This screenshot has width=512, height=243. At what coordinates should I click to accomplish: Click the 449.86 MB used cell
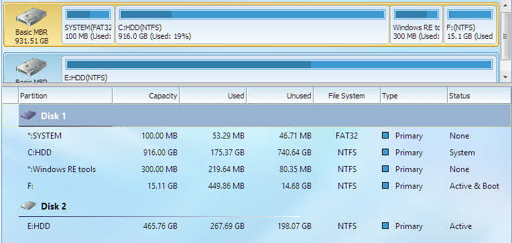227,186
